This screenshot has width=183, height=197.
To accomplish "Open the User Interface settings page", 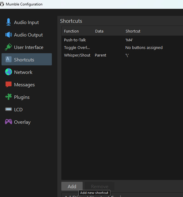I will (27, 47).
